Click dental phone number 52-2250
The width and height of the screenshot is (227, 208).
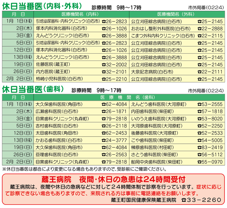tap(212, 126)
